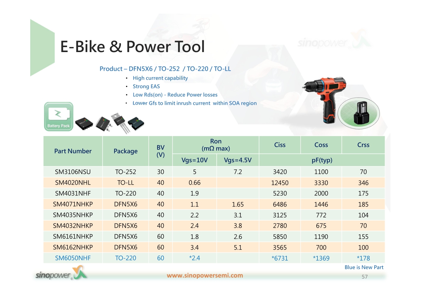The height and width of the screenshot is (297, 421).
Task: Click Ciss value 3565
Action: coord(280,247)
